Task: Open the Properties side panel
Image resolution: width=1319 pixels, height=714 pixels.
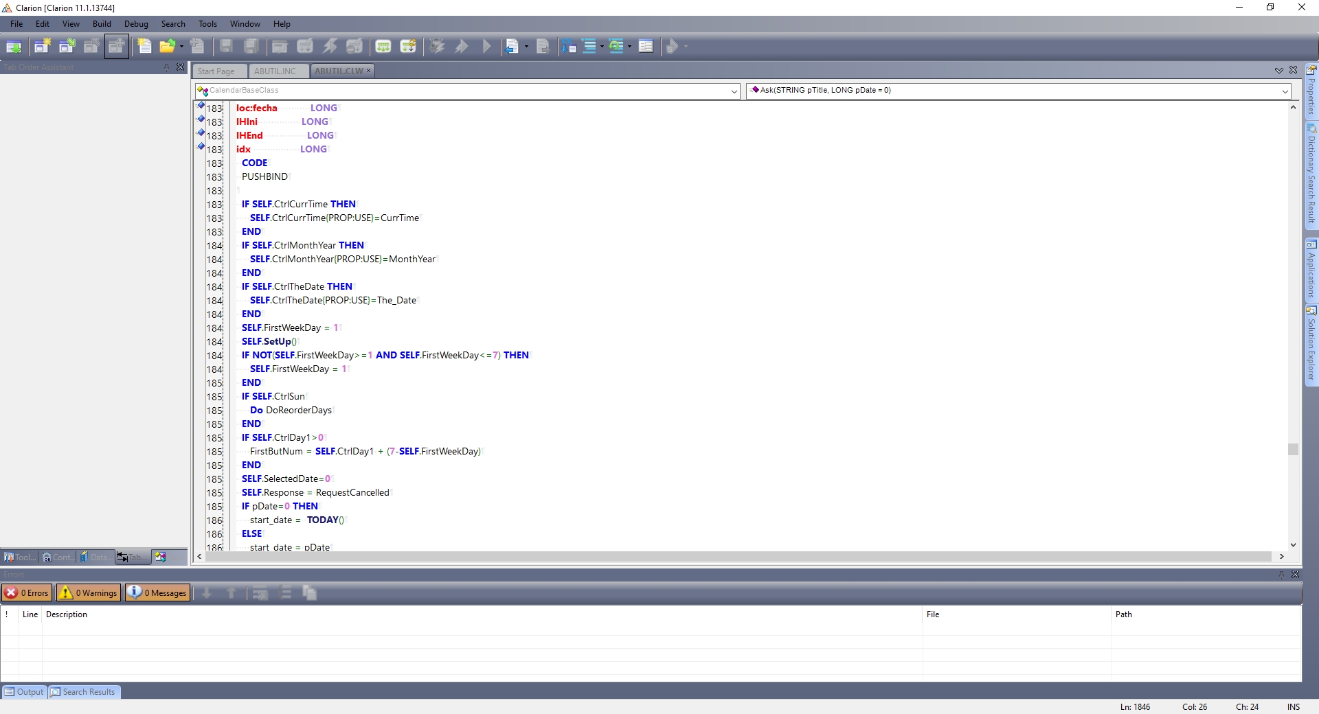Action: 1311,91
